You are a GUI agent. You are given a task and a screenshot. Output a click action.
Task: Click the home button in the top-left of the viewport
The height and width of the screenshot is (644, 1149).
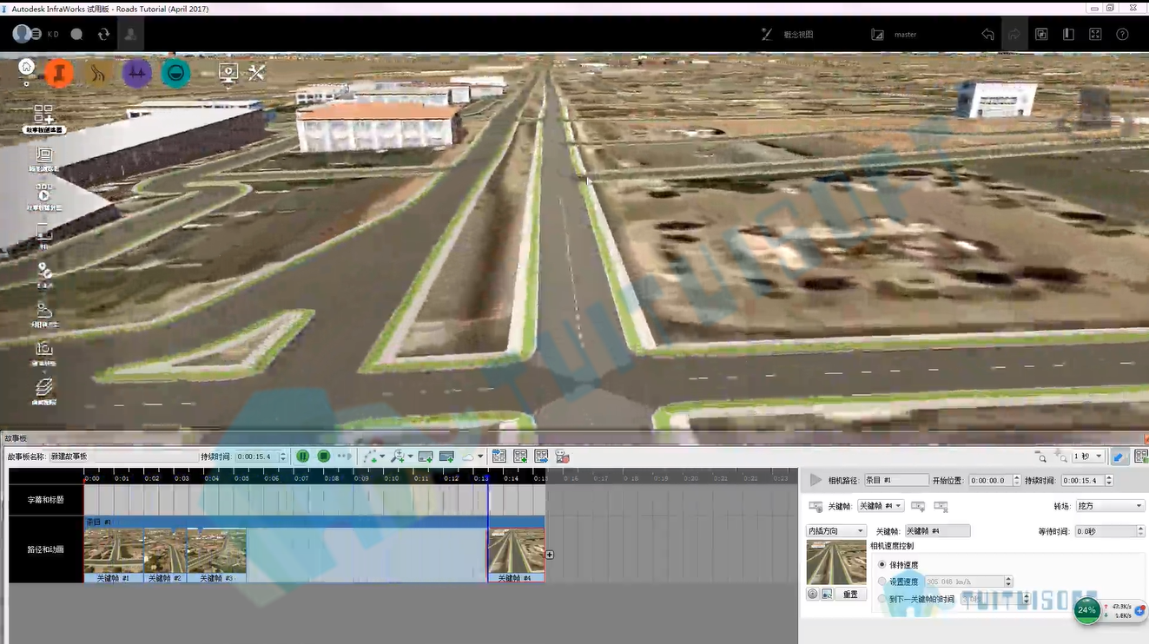[x=26, y=66]
